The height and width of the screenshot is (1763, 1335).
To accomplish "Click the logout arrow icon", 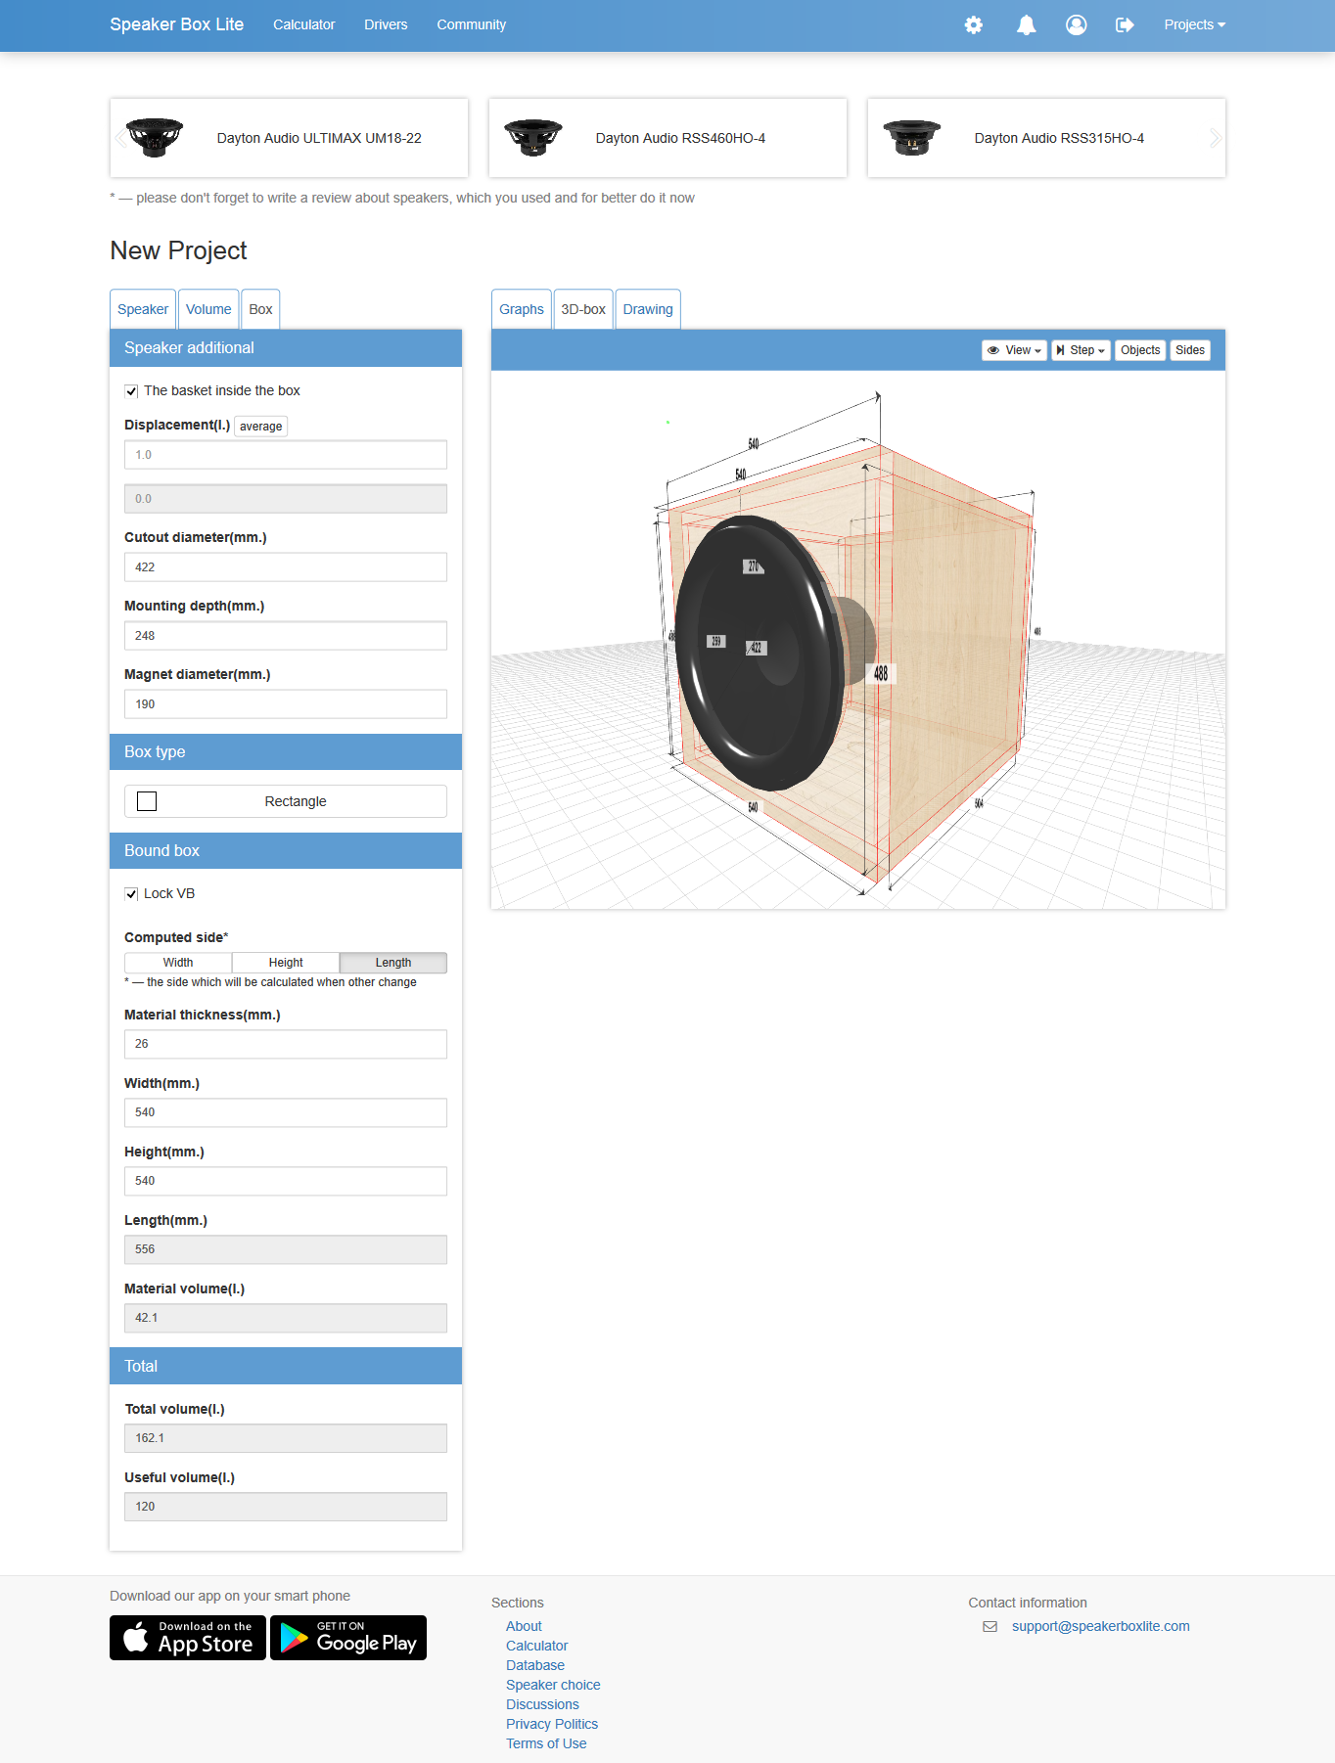I will point(1125,25).
